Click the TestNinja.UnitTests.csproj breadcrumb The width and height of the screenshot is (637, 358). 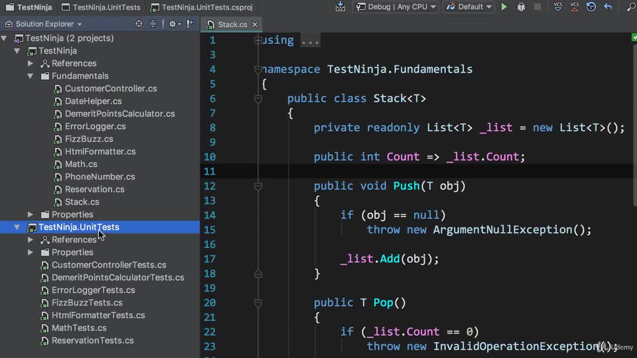click(202, 7)
